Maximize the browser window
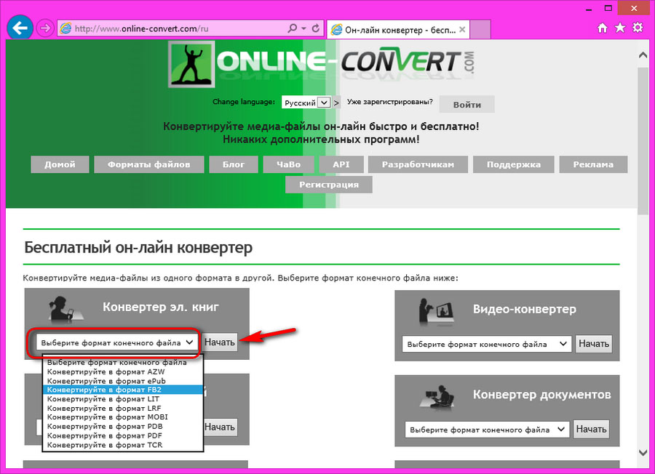Screen dimensions: 655x474 (x=608, y=8)
